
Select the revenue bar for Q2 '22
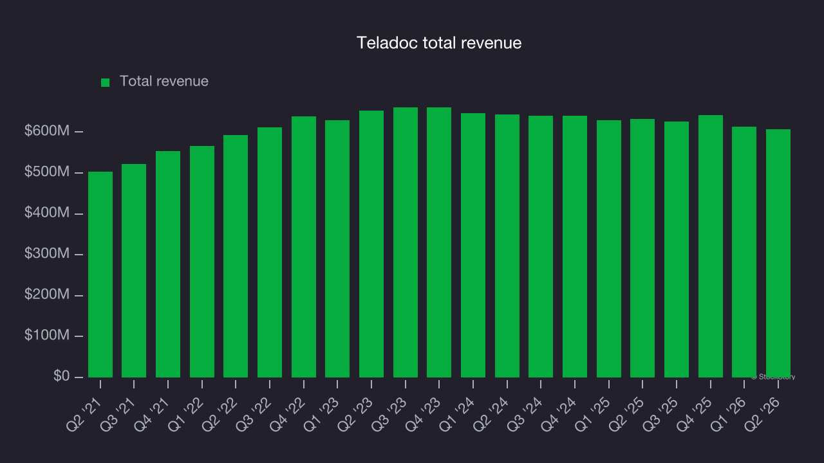[236, 256]
